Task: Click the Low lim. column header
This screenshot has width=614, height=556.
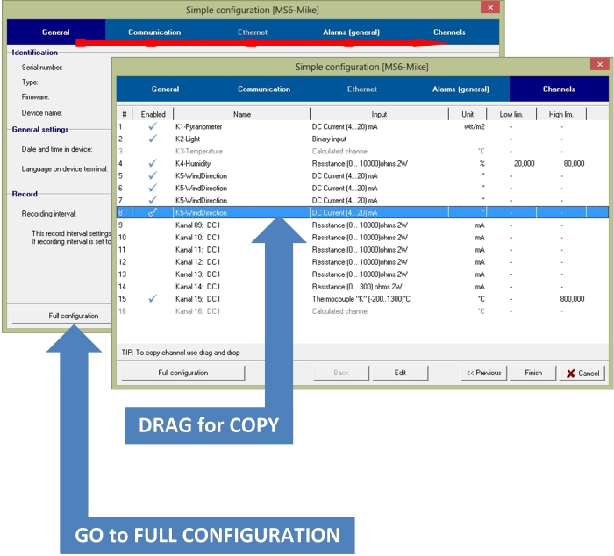Action: pos(511,114)
